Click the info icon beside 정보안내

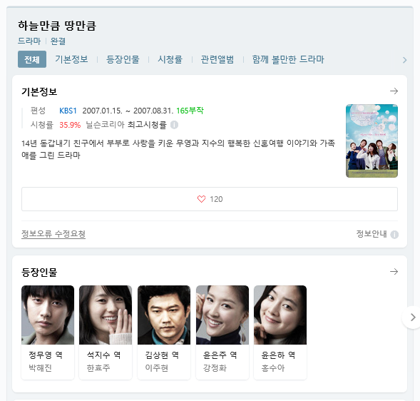[394, 235]
